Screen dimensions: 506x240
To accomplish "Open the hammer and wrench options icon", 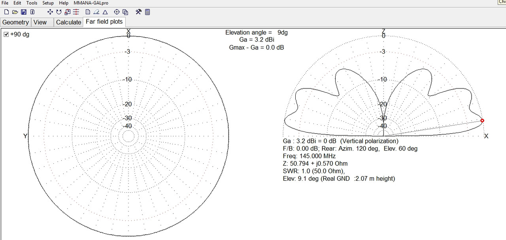I will [x=138, y=12].
